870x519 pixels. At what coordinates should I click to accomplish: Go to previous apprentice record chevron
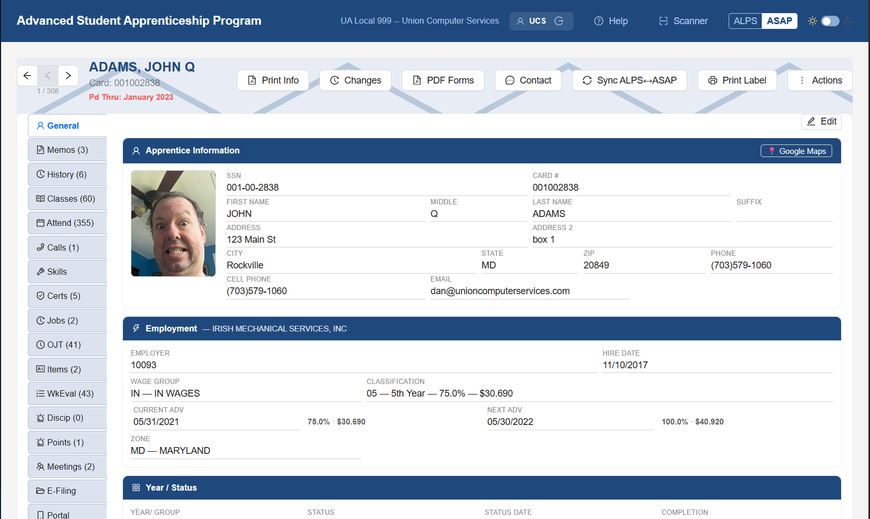click(x=48, y=76)
